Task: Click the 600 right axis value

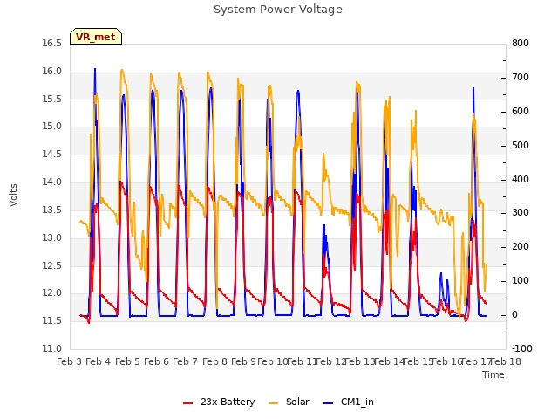Action: (x=521, y=112)
